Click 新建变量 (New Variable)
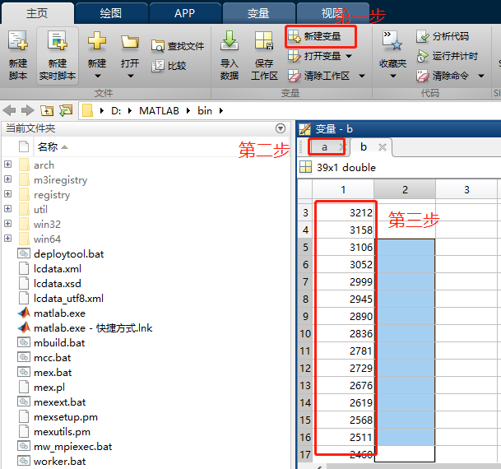 tap(314, 36)
